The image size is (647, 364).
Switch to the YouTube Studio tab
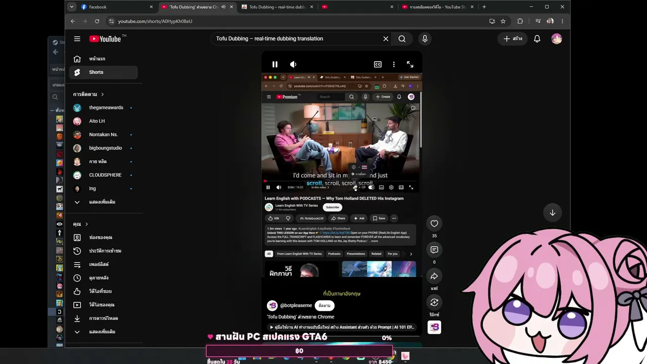pyautogui.click(x=438, y=7)
